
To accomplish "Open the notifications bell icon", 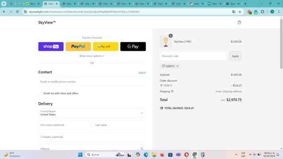I will (x=278, y=155).
